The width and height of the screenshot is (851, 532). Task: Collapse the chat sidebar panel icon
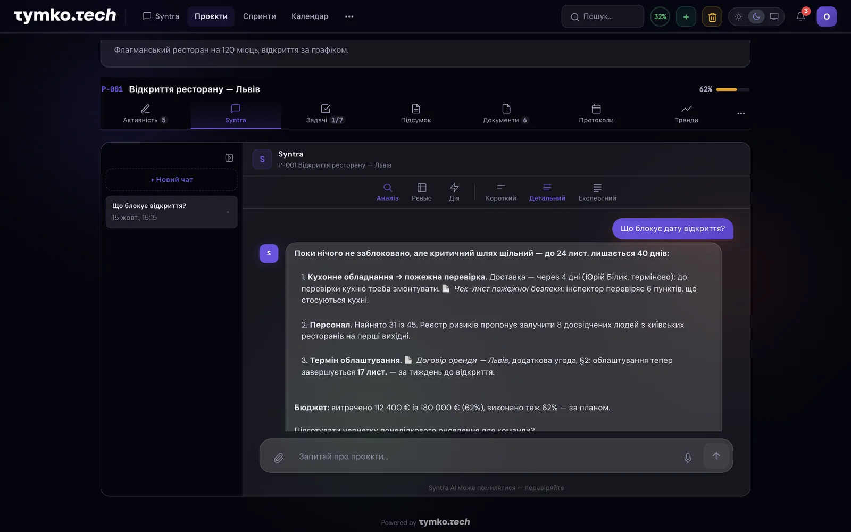pyautogui.click(x=229, y=158)
